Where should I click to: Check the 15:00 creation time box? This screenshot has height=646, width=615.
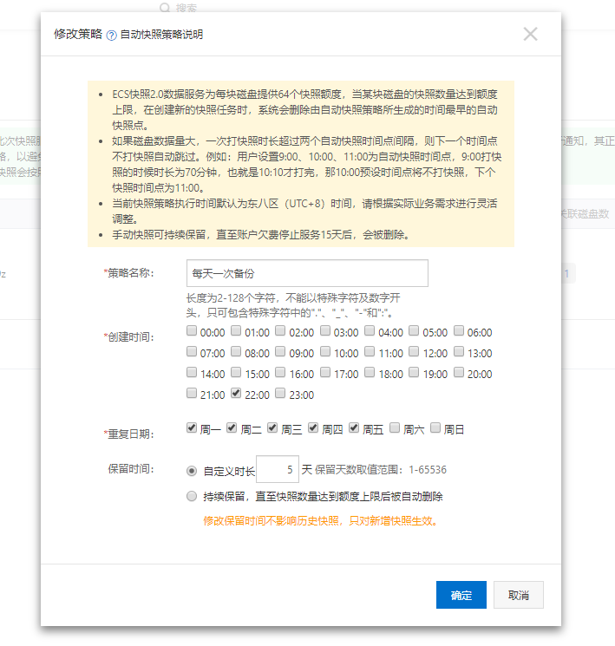236,372
